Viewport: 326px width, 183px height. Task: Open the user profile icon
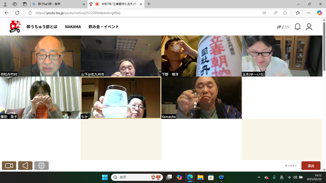pyautogui.click(x=309, y=27)
